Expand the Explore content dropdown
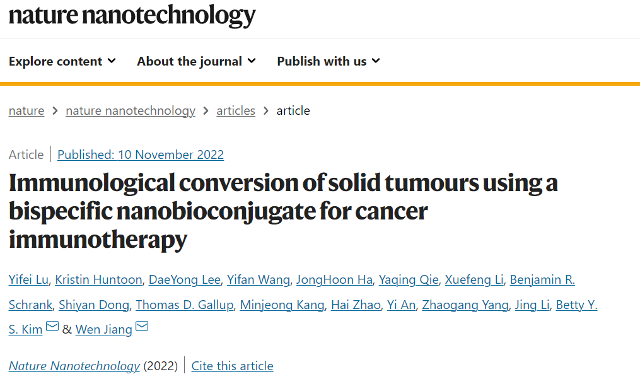This screenshot has width=640, height=379. 62,61
